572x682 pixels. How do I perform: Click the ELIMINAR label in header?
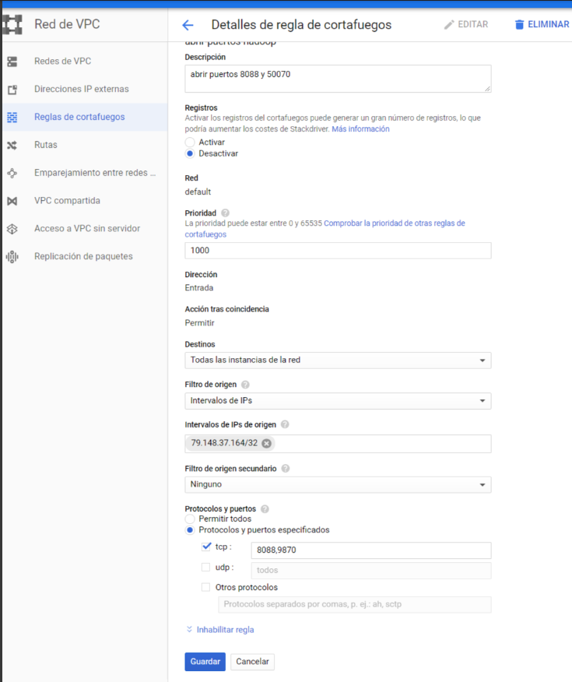pyautogui.click(x=548, y=24)
